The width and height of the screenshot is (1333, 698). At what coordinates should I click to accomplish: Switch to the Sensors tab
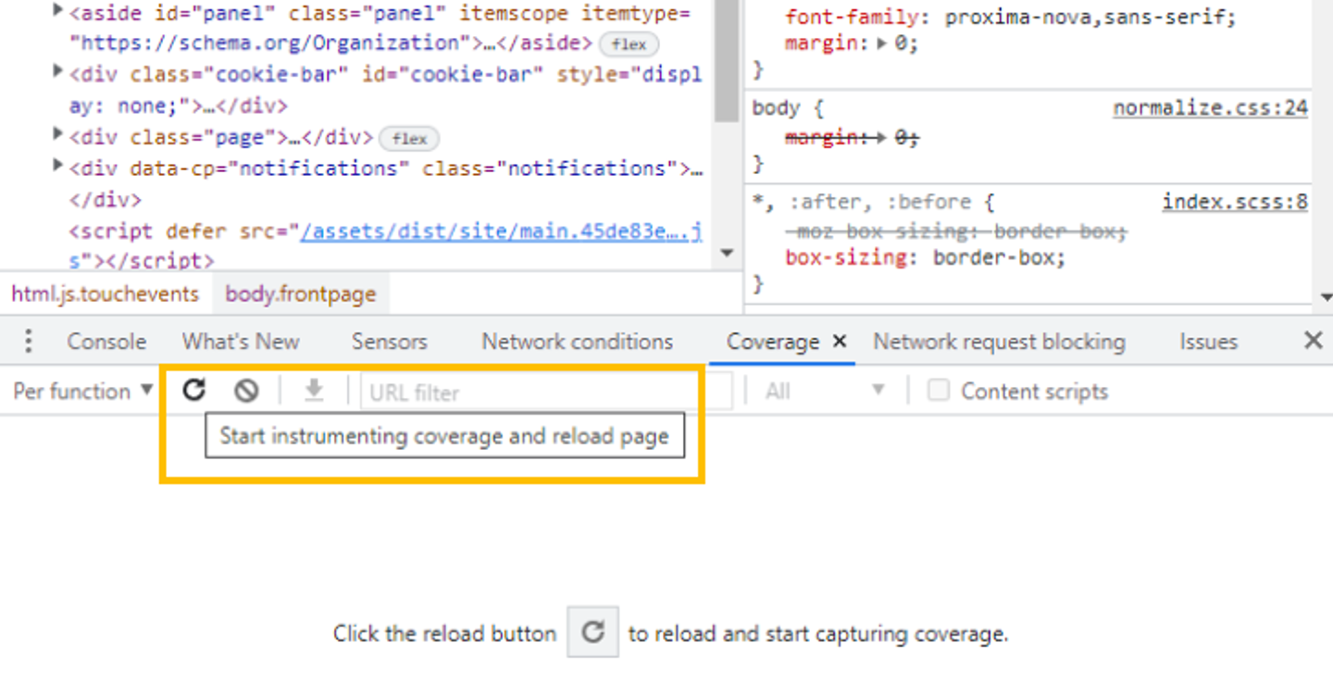(x=388, y=341)
